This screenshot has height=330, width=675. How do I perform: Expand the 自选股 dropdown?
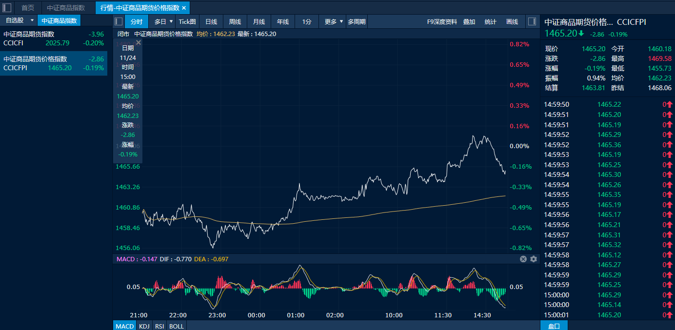point(32,20)
